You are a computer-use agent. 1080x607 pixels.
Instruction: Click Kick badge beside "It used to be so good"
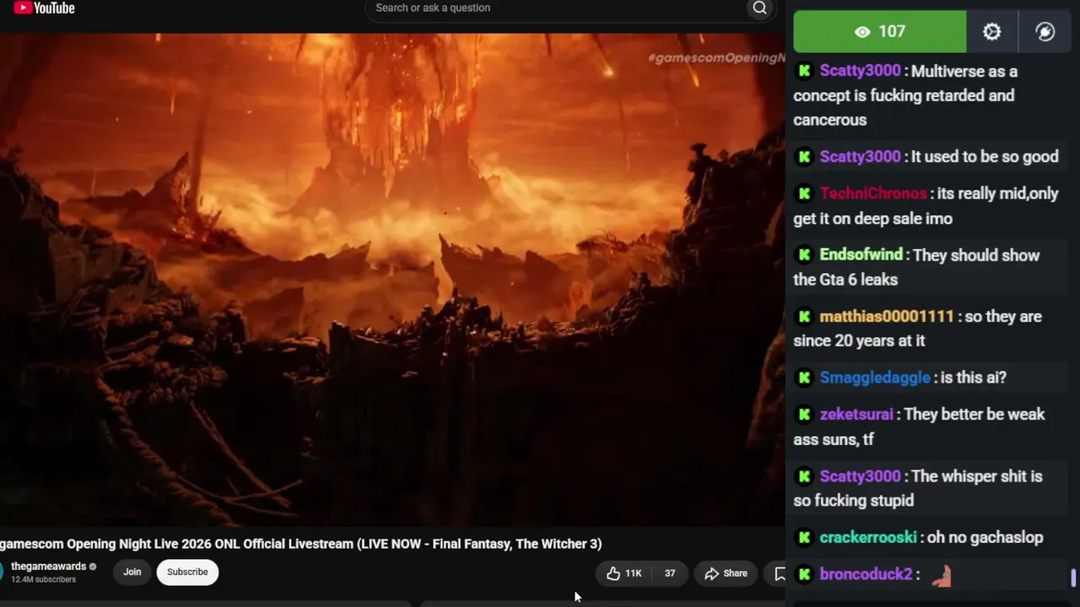804,156
